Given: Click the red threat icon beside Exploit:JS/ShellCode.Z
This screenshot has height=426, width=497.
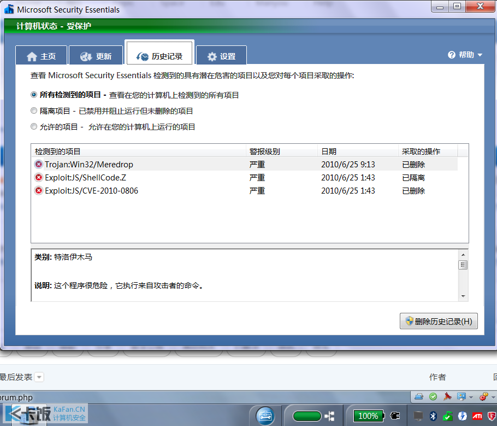Looking at the screenshot, I should [x=39, y=177].
